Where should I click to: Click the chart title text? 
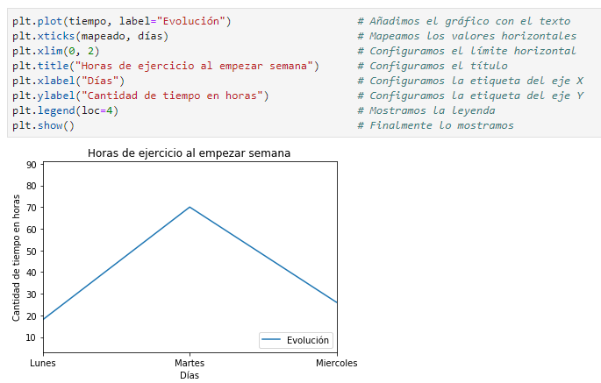[189, 152]
